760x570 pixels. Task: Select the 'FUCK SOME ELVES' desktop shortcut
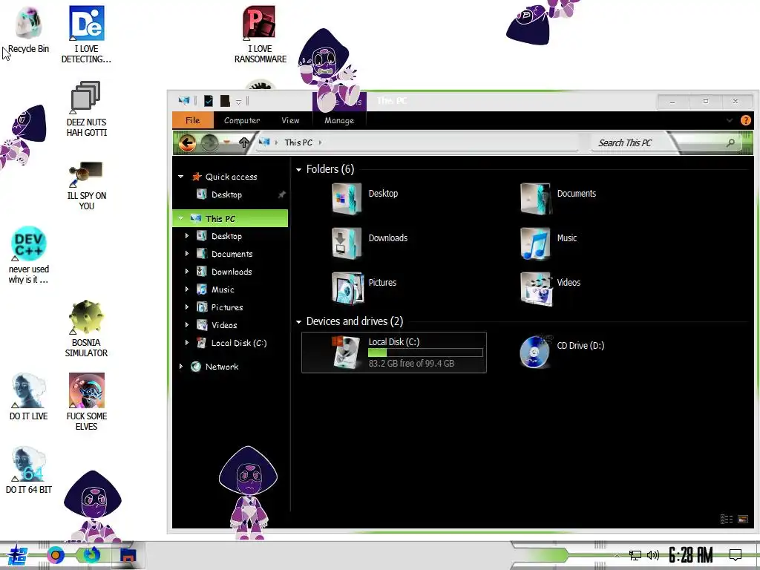coord(86,402)
